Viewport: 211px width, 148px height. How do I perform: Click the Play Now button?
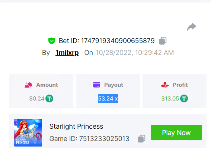tap(176, 132)
